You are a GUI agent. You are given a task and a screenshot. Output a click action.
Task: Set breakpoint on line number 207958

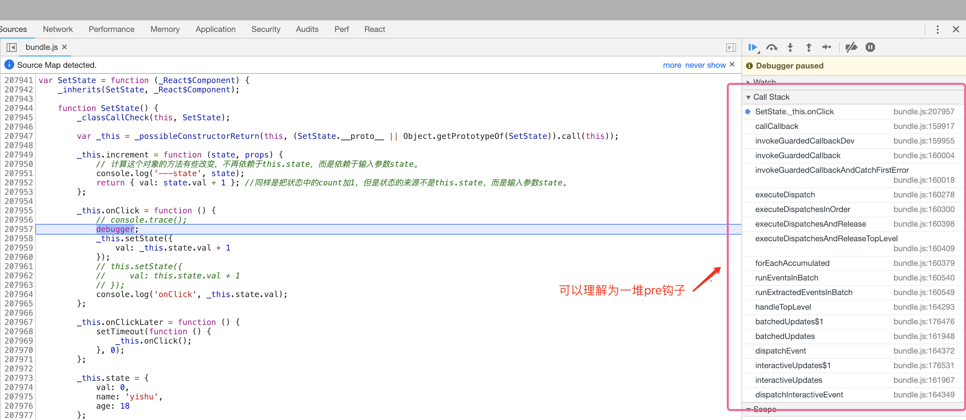[19, 239]
